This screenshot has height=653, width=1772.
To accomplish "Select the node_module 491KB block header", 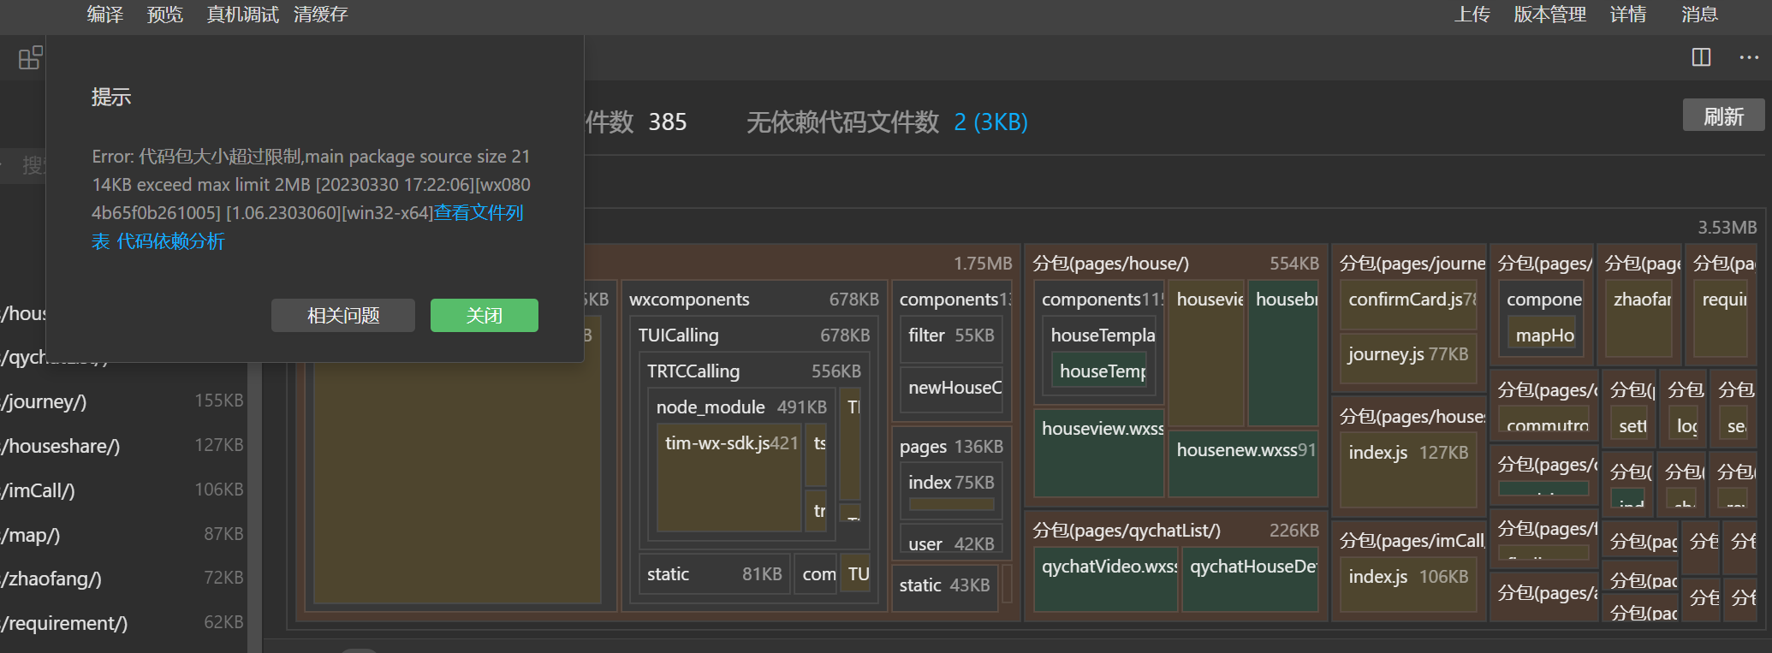I will tap(741, 407).
